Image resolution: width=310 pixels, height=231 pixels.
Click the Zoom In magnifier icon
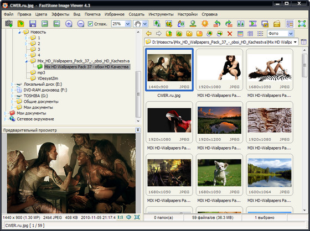(x=69, y=24)
